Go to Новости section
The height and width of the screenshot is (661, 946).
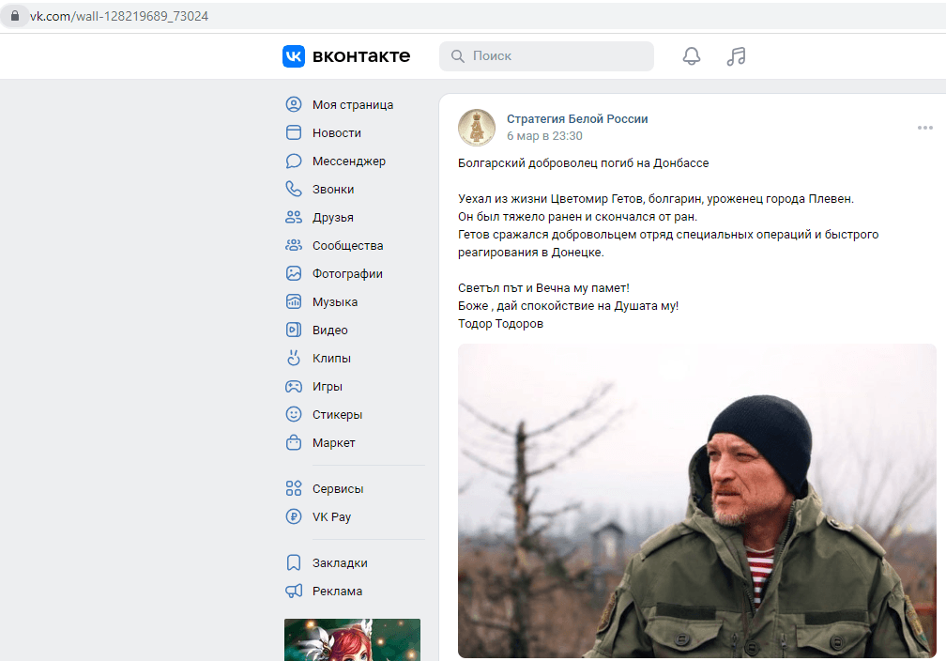[337, 132]
